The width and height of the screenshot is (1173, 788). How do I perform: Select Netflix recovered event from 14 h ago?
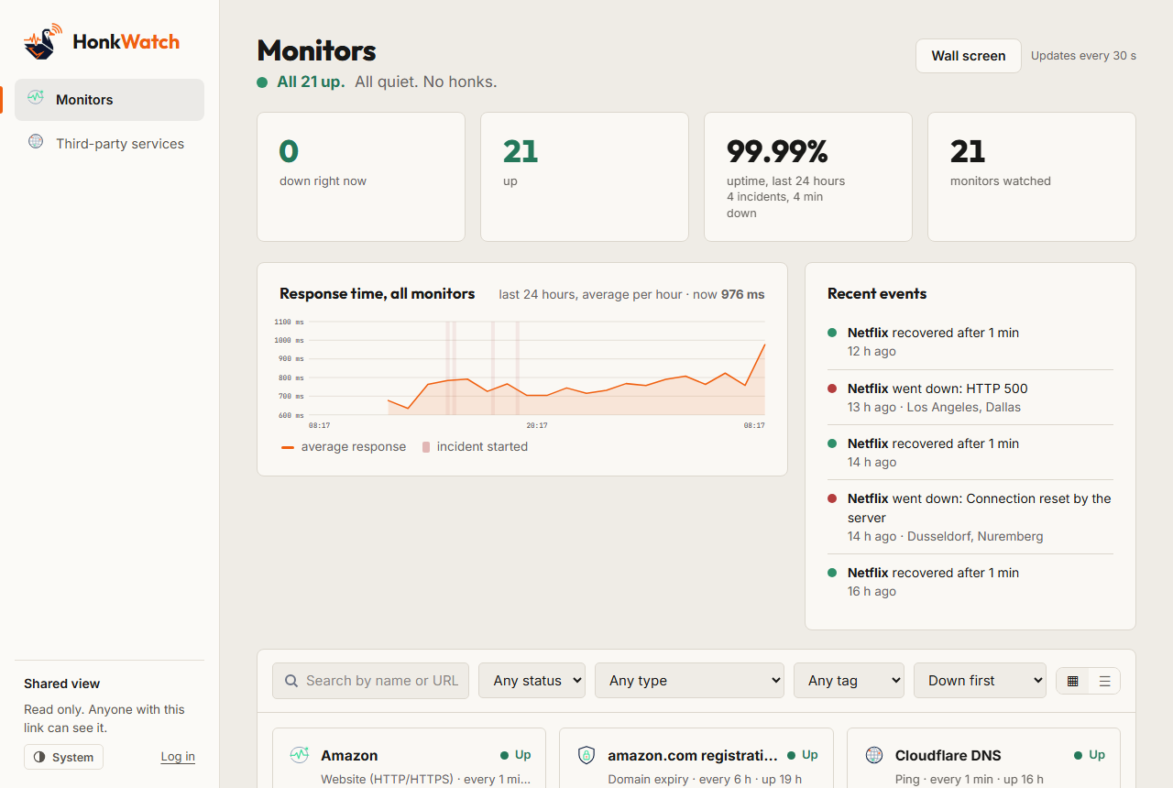point(970,453)
